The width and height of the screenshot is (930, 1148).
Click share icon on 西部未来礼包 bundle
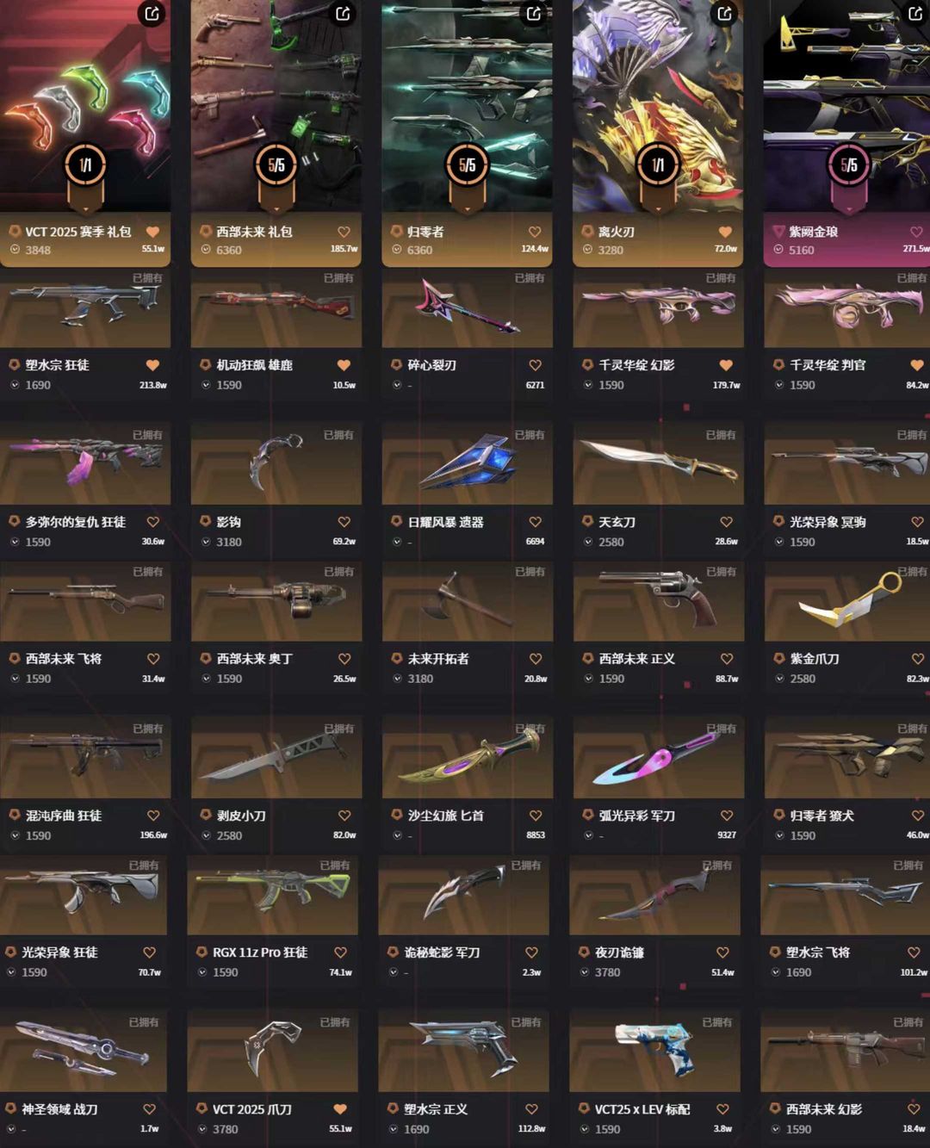pyautogui.click(x=343, y=14)
